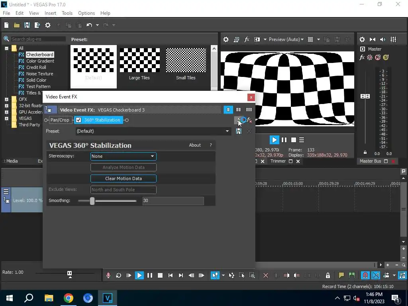Open the File menu
Screen dimensions: 408x306
[6, 13]
